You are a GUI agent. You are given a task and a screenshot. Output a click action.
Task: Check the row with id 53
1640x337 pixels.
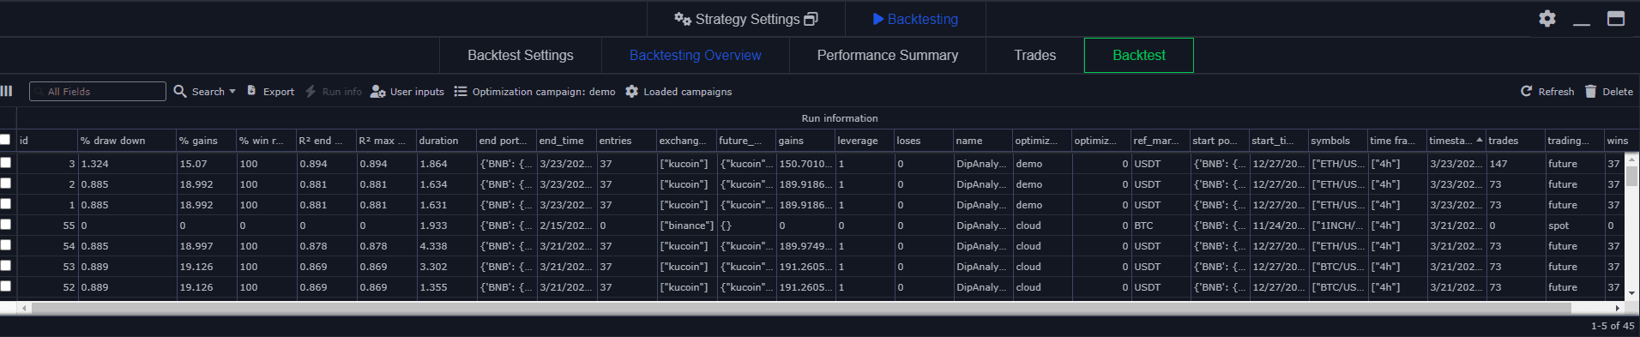(6, 265)
